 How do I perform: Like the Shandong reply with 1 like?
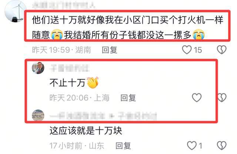192,145
